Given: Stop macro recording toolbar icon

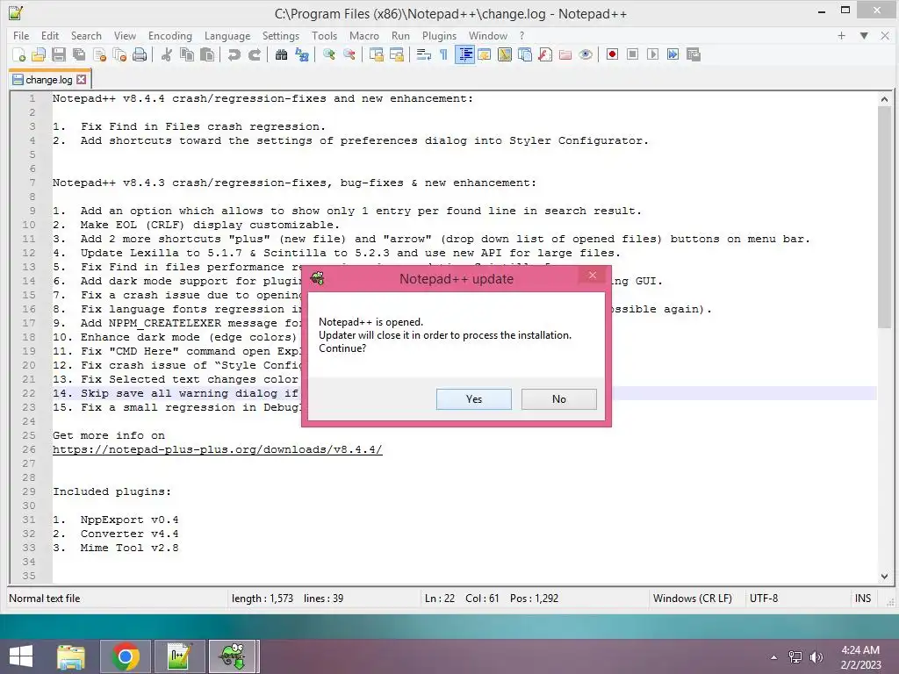Looking at the screenshot, I should coord(632,54).
